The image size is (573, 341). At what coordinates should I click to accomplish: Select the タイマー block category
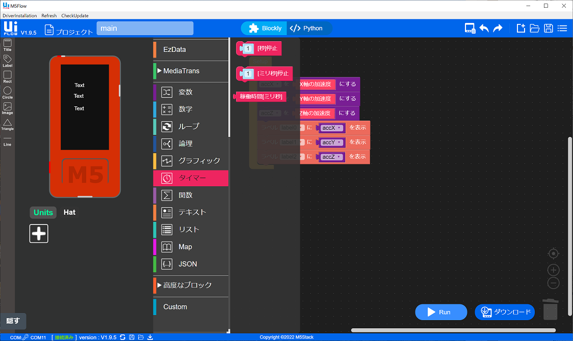[x=191, y=178]
